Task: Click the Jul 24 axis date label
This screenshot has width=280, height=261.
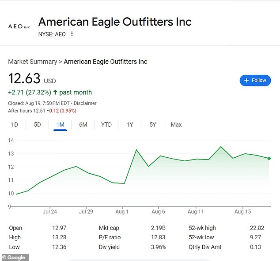Action: click(x=50, y=211)
